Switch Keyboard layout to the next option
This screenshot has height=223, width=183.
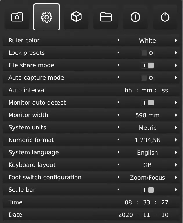tap(176, 165)
